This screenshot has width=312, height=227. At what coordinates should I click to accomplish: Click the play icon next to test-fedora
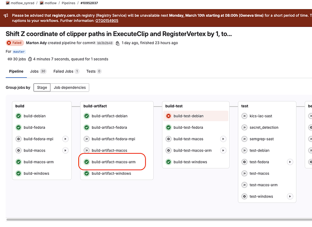point(290,162)
